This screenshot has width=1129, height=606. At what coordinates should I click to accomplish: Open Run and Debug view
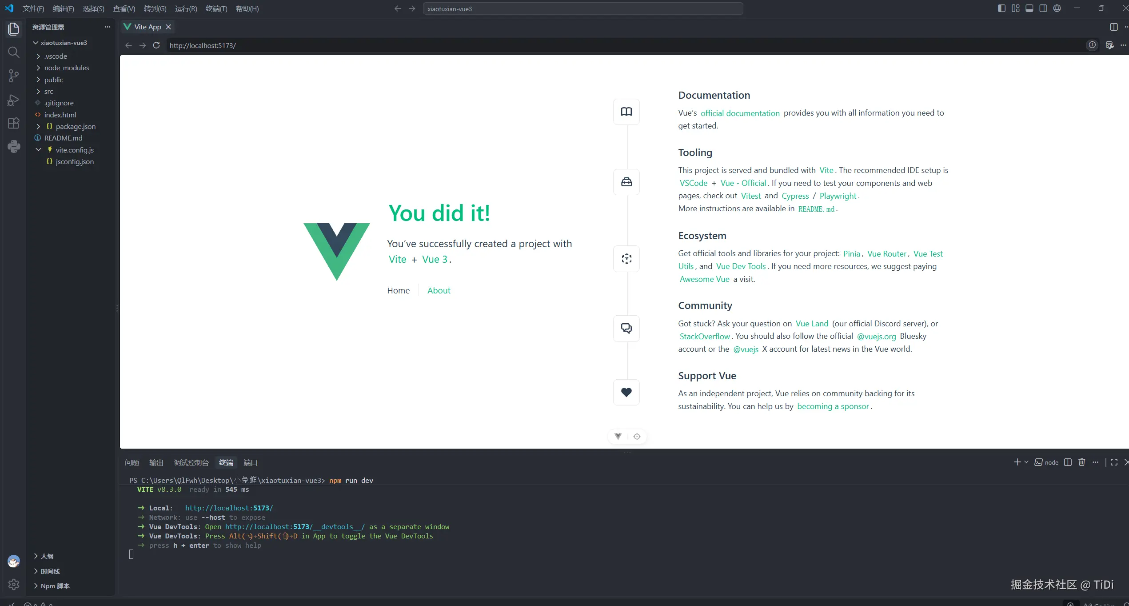pos(14,100)
